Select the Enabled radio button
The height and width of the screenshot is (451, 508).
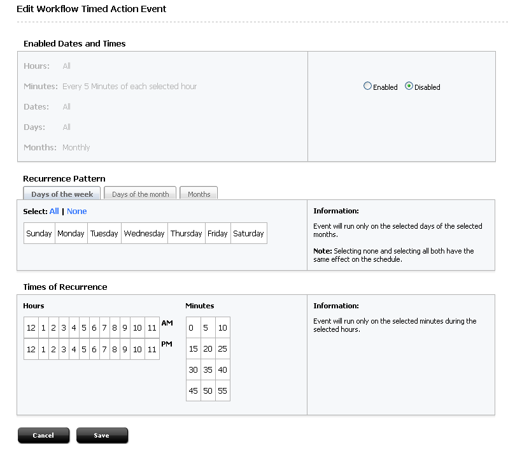point(367,86)
